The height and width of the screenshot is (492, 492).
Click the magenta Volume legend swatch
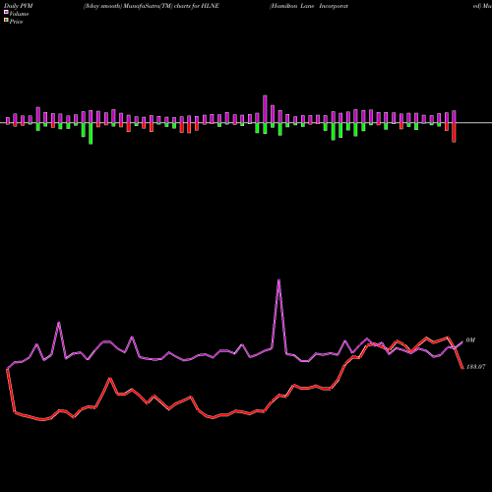tap(6, 12)
